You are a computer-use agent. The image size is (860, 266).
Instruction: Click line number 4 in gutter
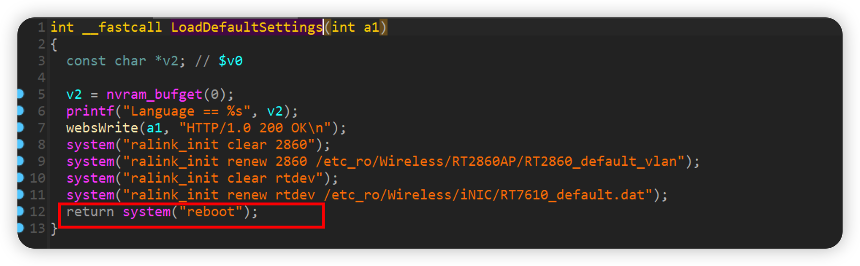[42, 78]
